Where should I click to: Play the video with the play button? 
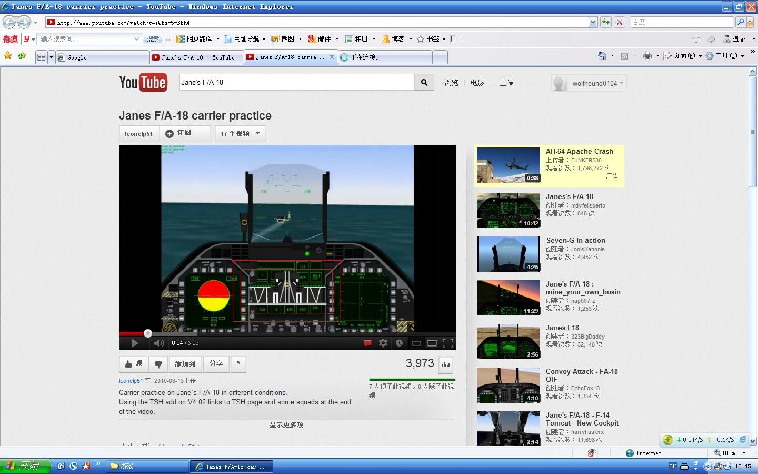134,343
